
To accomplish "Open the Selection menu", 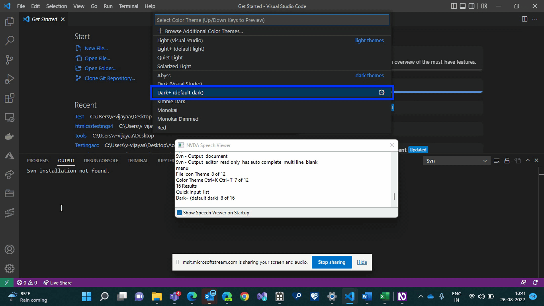I will pyautogui.click(x=57, y=6).
